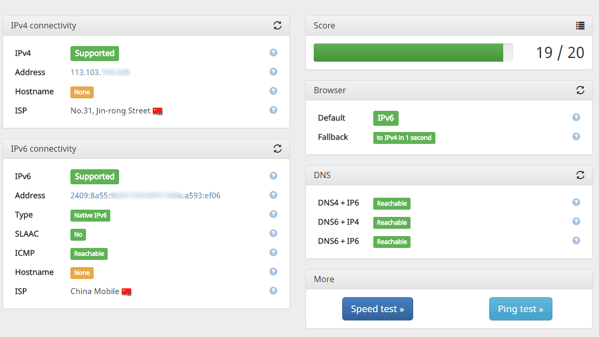Screen dimensions: 599x337
Task: Open help for ICMP Reachable row
Action: point(273,253)
